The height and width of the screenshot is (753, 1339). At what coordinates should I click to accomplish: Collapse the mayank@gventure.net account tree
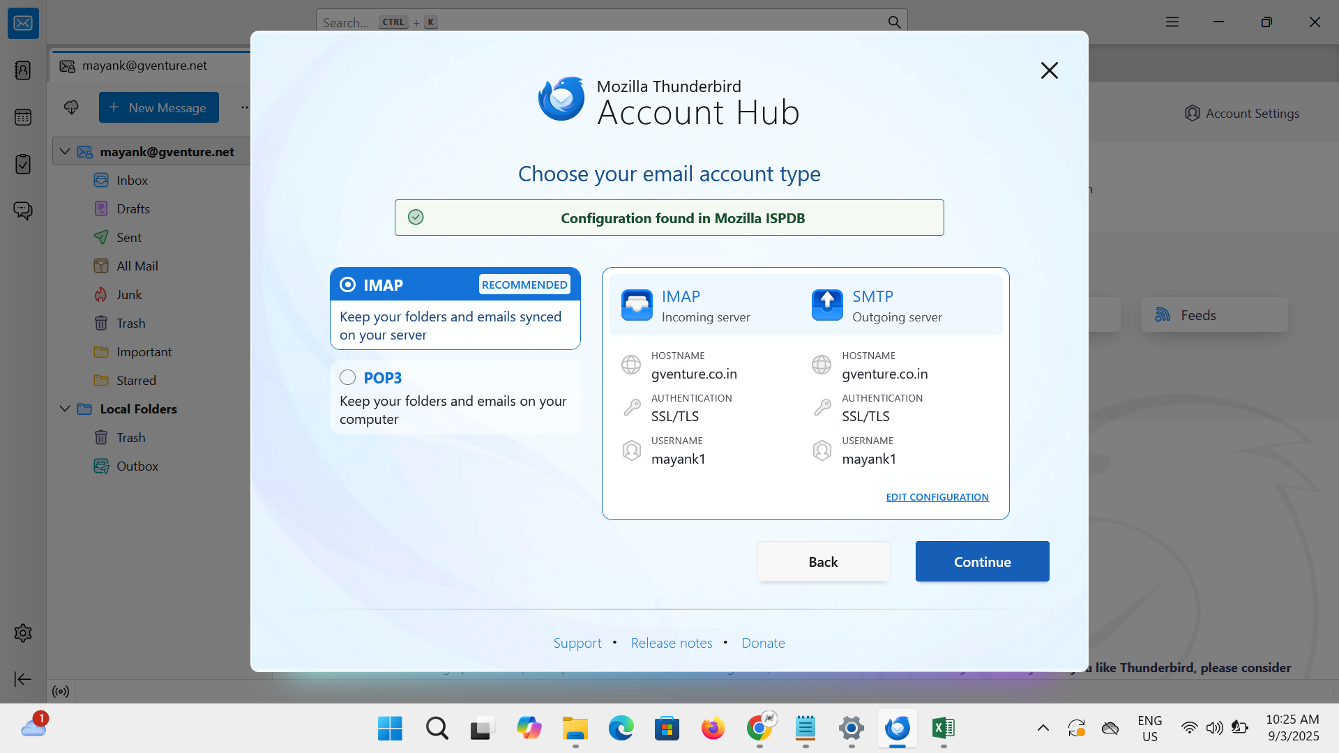tap(65, 151)
